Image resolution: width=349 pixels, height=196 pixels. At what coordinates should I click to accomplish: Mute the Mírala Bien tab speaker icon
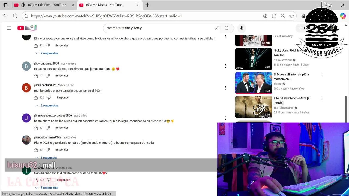click(x=23, y=5)
